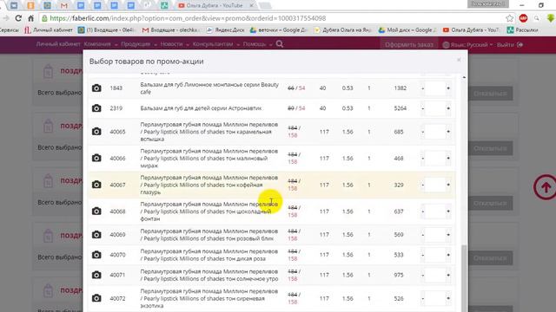Go to browser home page icon

31,18
